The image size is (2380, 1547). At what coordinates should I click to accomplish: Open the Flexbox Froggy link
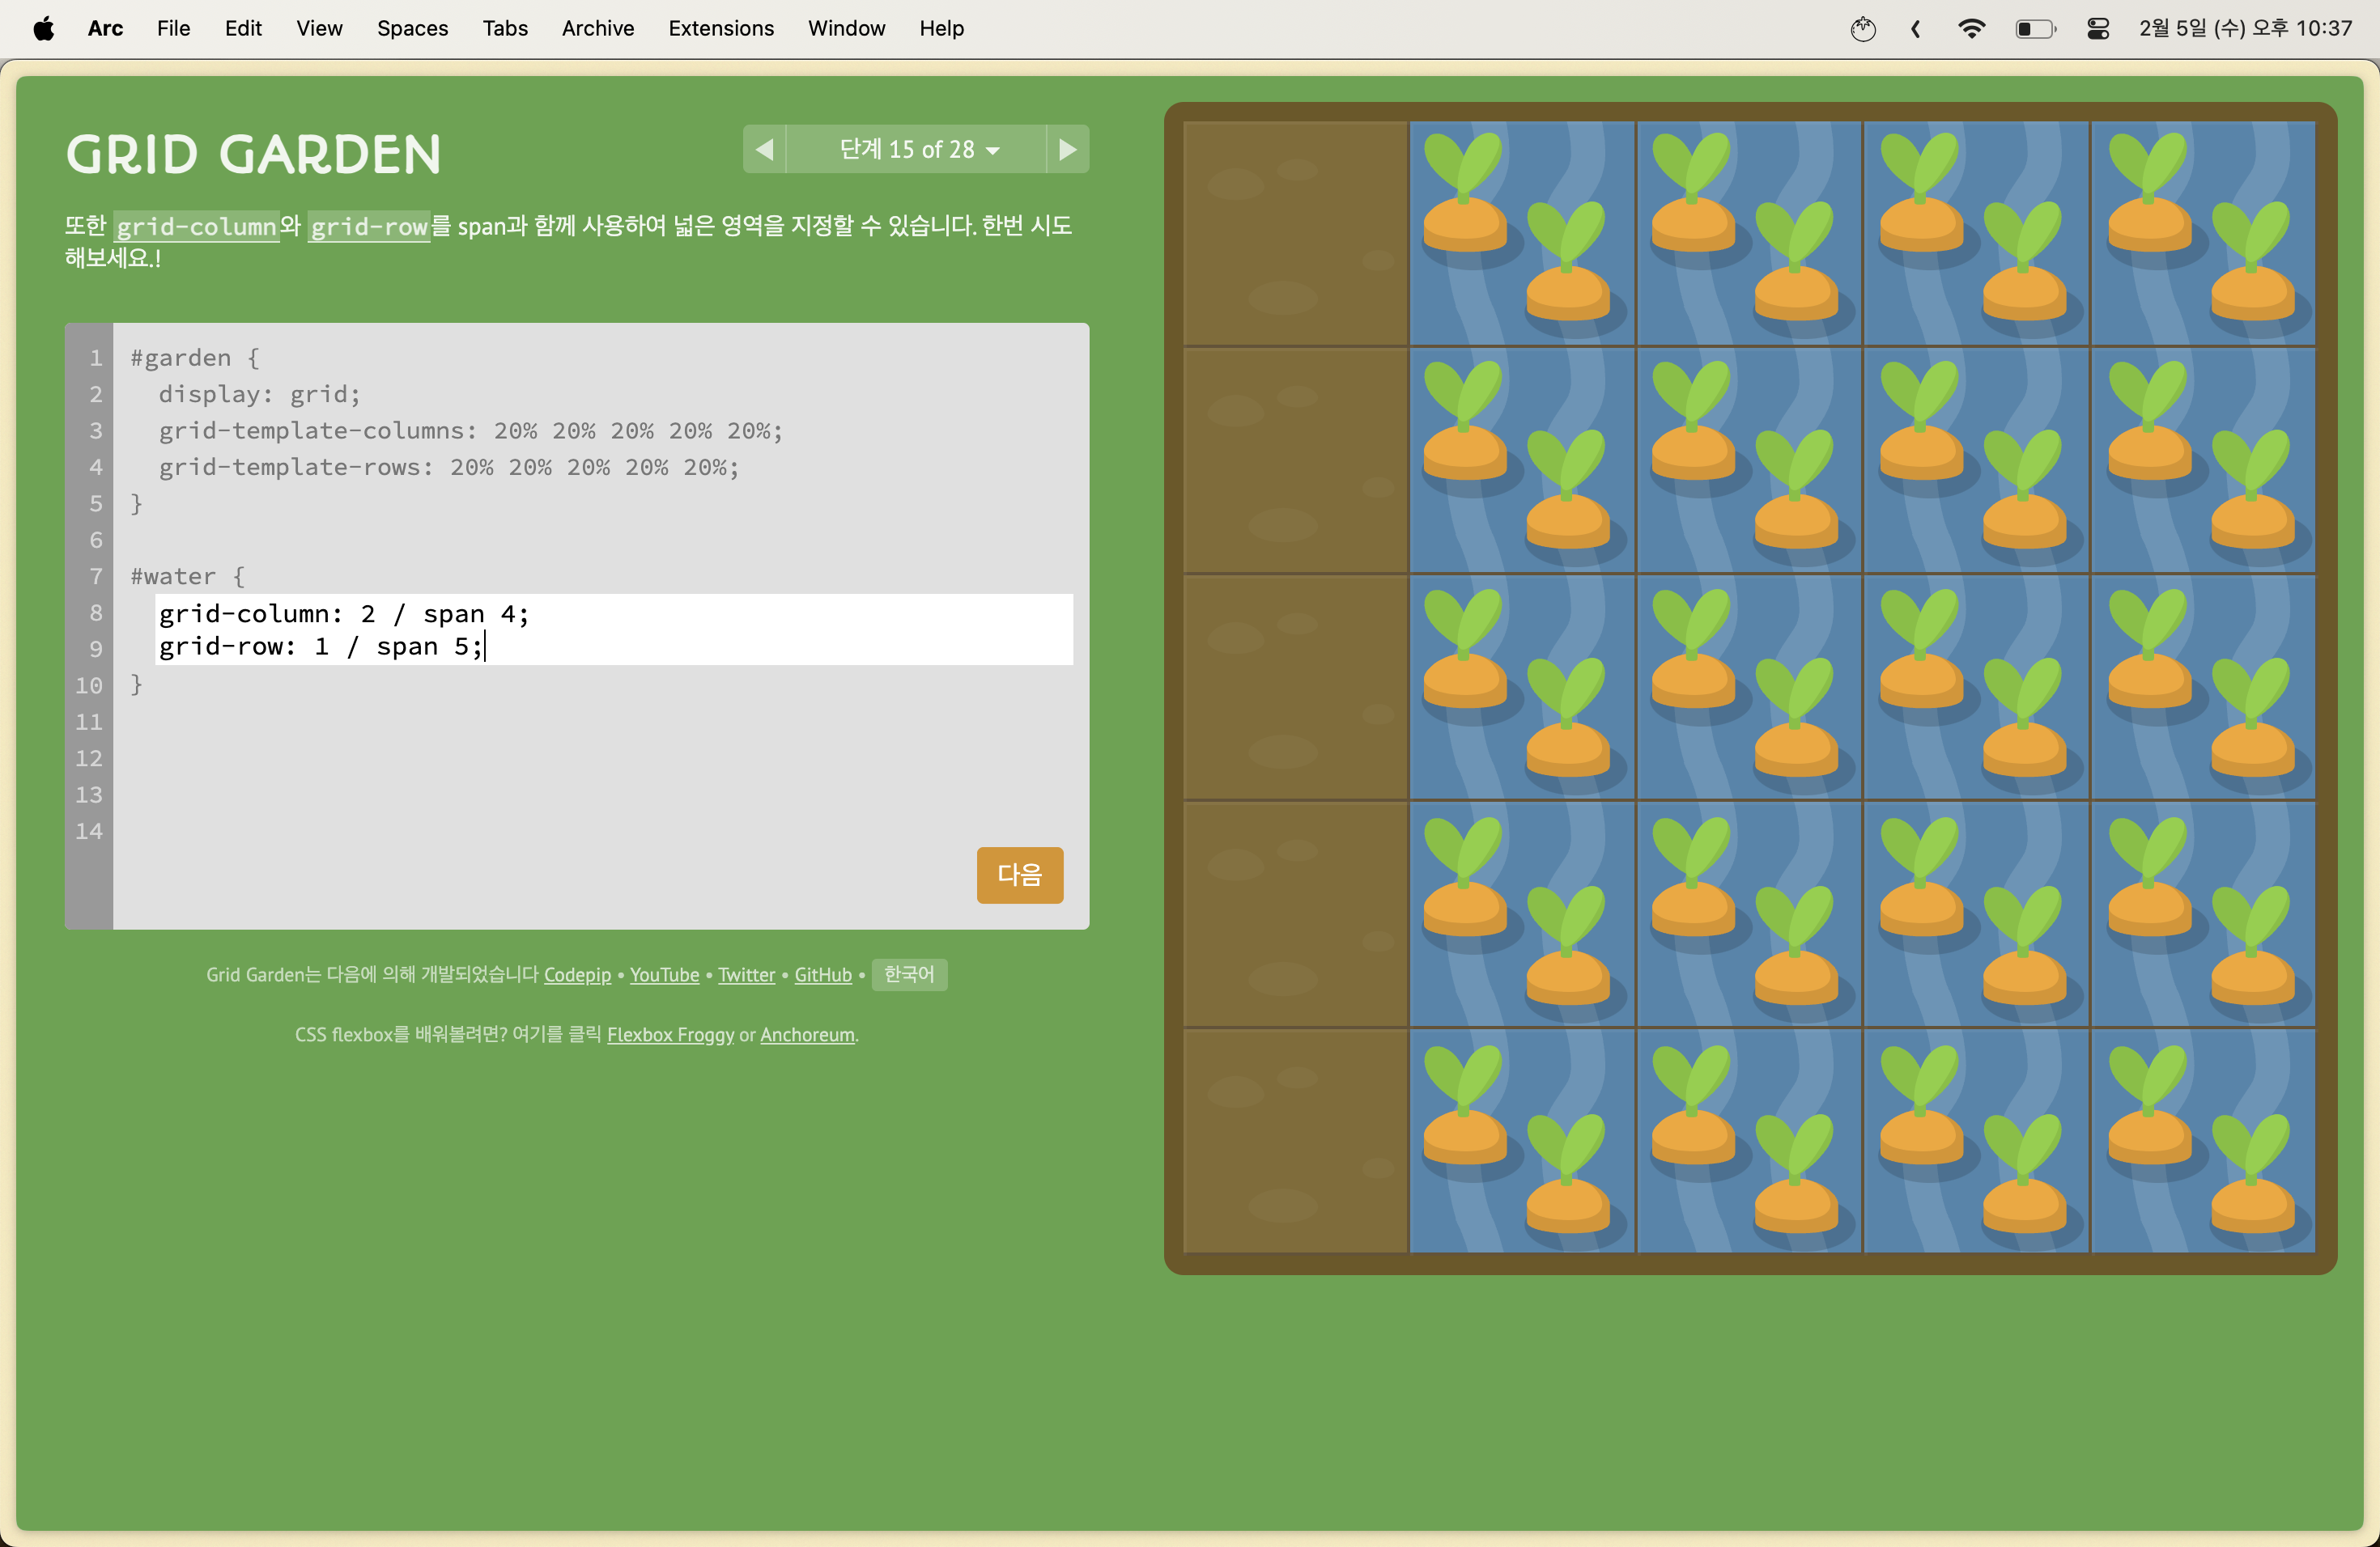pos(670,1034)
